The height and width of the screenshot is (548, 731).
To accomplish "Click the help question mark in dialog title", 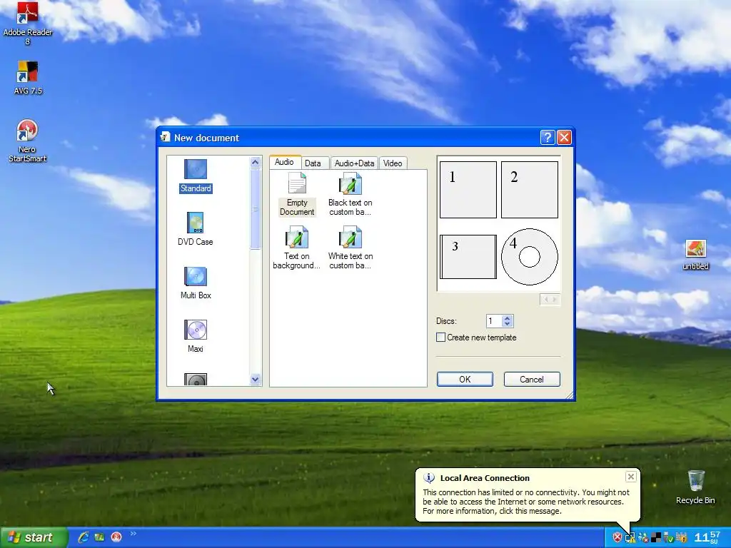I will [x=548, y=138].
